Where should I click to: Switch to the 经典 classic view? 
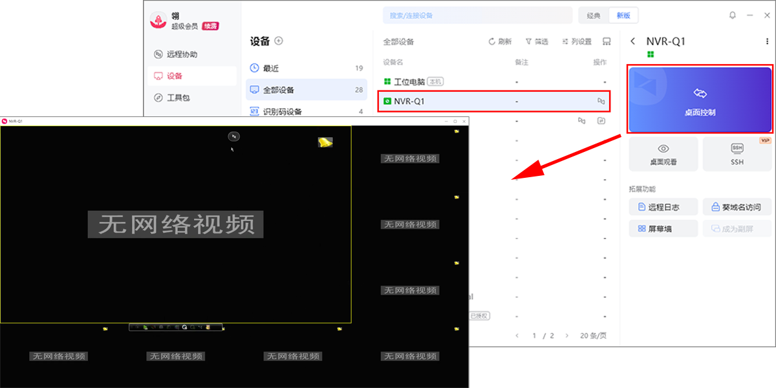593,16
